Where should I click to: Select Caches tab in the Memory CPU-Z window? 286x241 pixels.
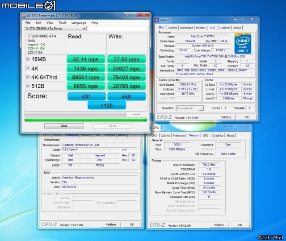(x=165, y=136)
